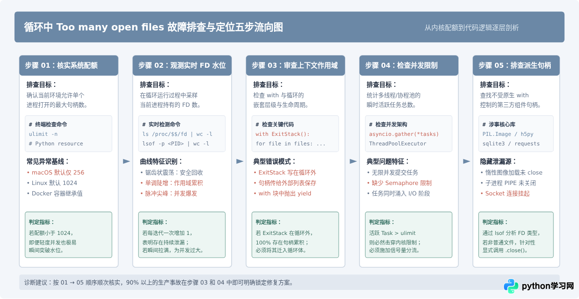This screenshot has width=579, height=299.
Task: Click the command "ls /proc/$$/fd | wc -l"
Action: click(178, 134)
